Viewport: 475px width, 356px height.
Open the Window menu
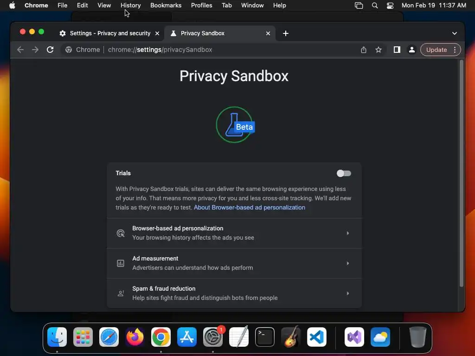252,5
